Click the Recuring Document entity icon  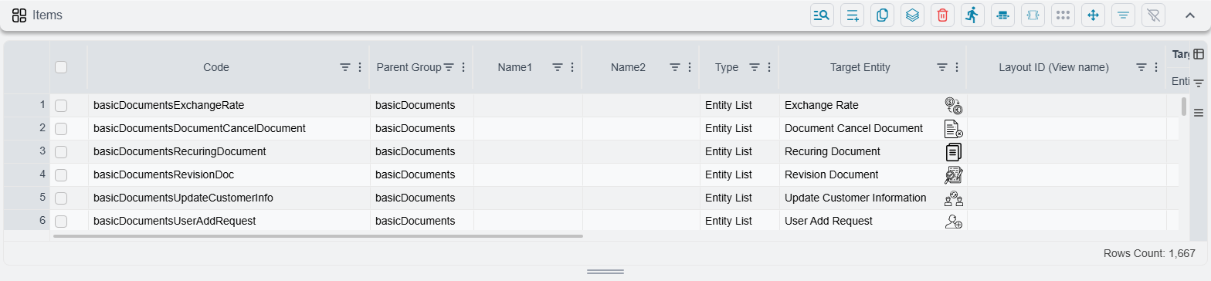953,152
